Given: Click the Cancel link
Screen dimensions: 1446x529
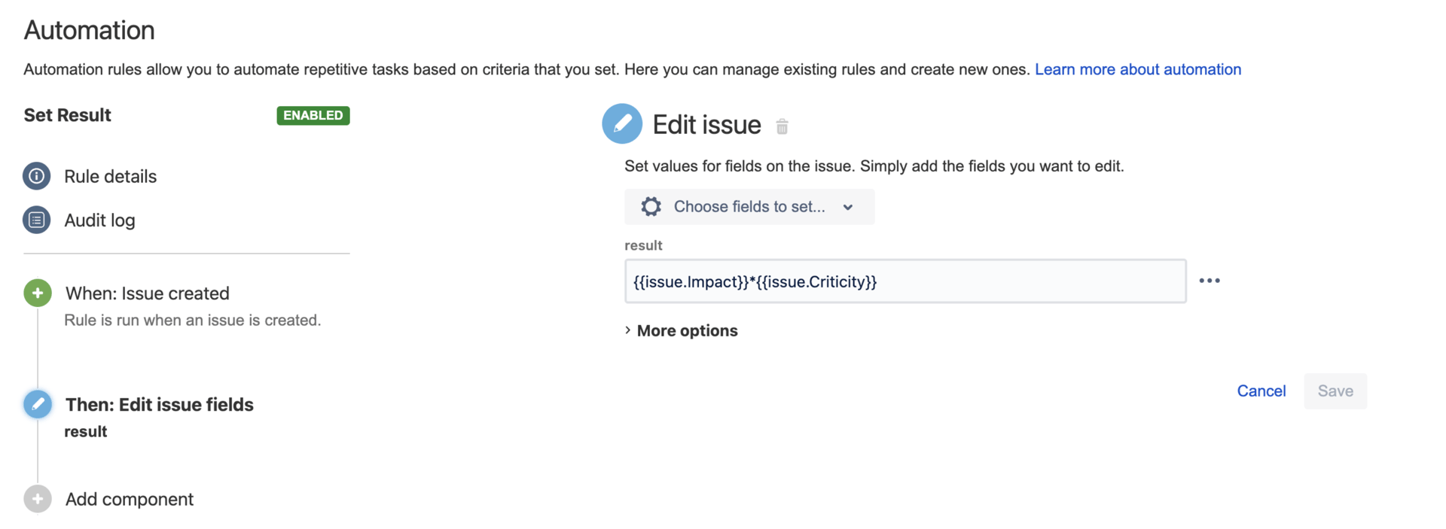Looking at the screenshot, I should click(1261, 391).
